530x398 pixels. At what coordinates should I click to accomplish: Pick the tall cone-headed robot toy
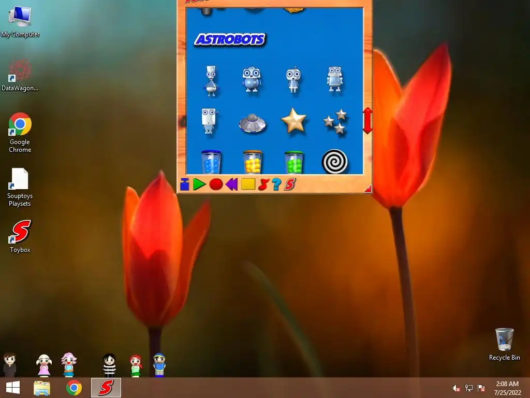pos(211,81)
